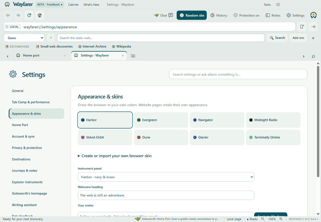321x222 pixels.
Task: Focus the Search settings field
Action: point(238,74)
